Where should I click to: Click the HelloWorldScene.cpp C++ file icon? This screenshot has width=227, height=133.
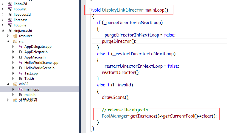21,63
